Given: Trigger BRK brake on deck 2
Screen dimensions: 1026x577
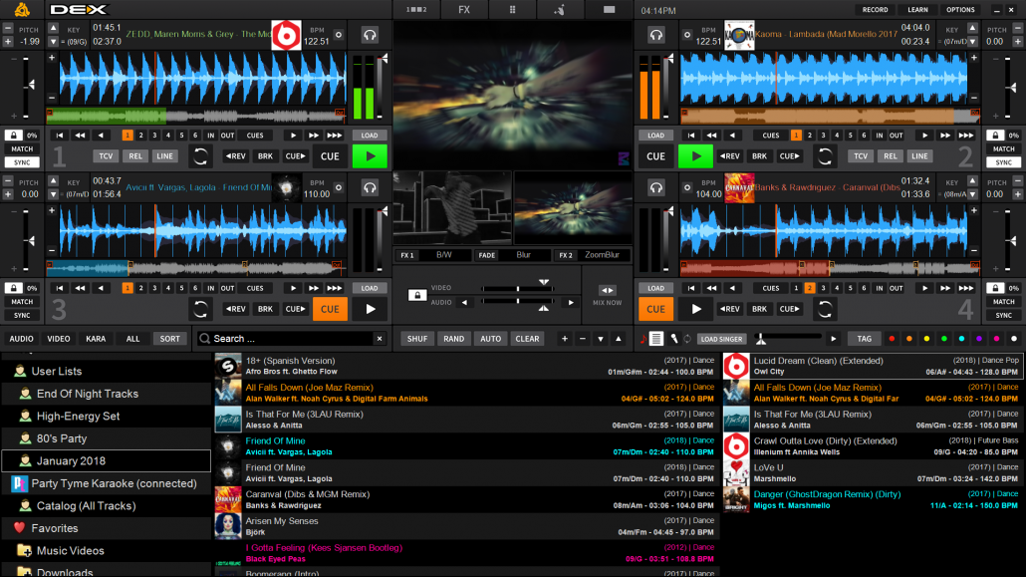Looking at the screenshot, I should pyautogui.click(x=759, y=156).
